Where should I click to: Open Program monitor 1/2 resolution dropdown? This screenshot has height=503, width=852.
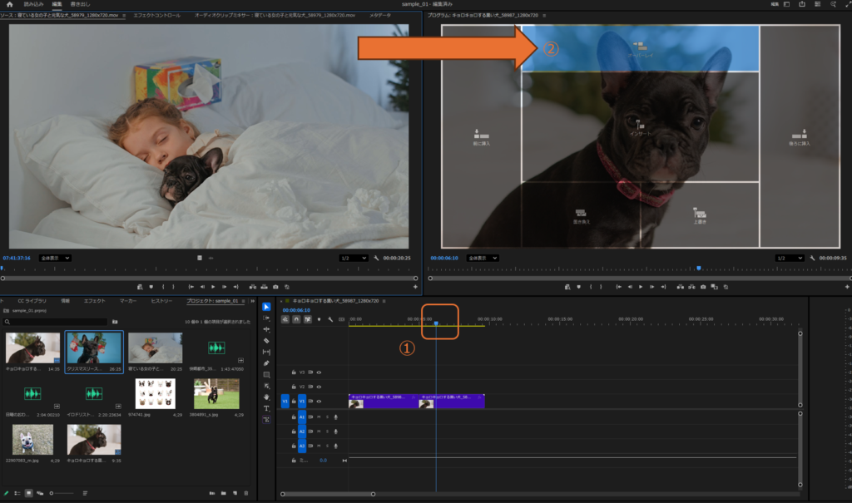pyautogui.click(x=791, y=258)
